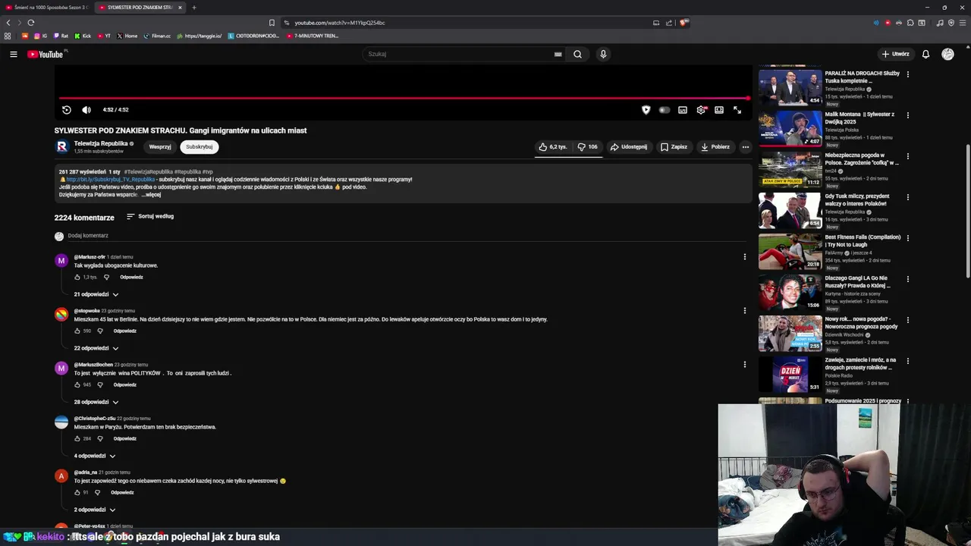The height and width of the screenshot is (546, 971).
Task: Click the shield play icon in the player
Action: 646,110
